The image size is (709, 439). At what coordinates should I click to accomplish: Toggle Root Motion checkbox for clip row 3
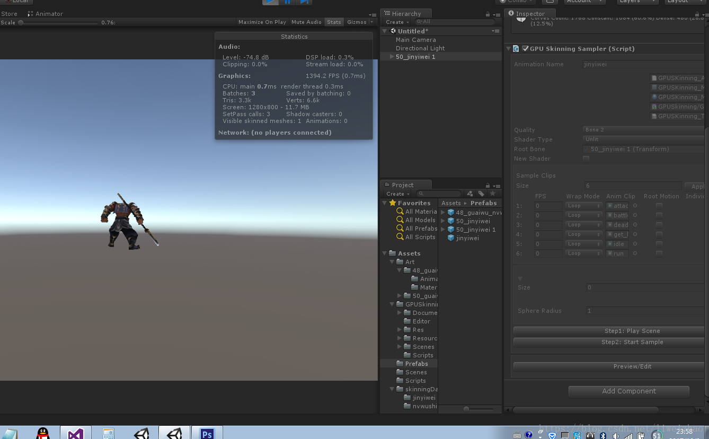(659, 225)
